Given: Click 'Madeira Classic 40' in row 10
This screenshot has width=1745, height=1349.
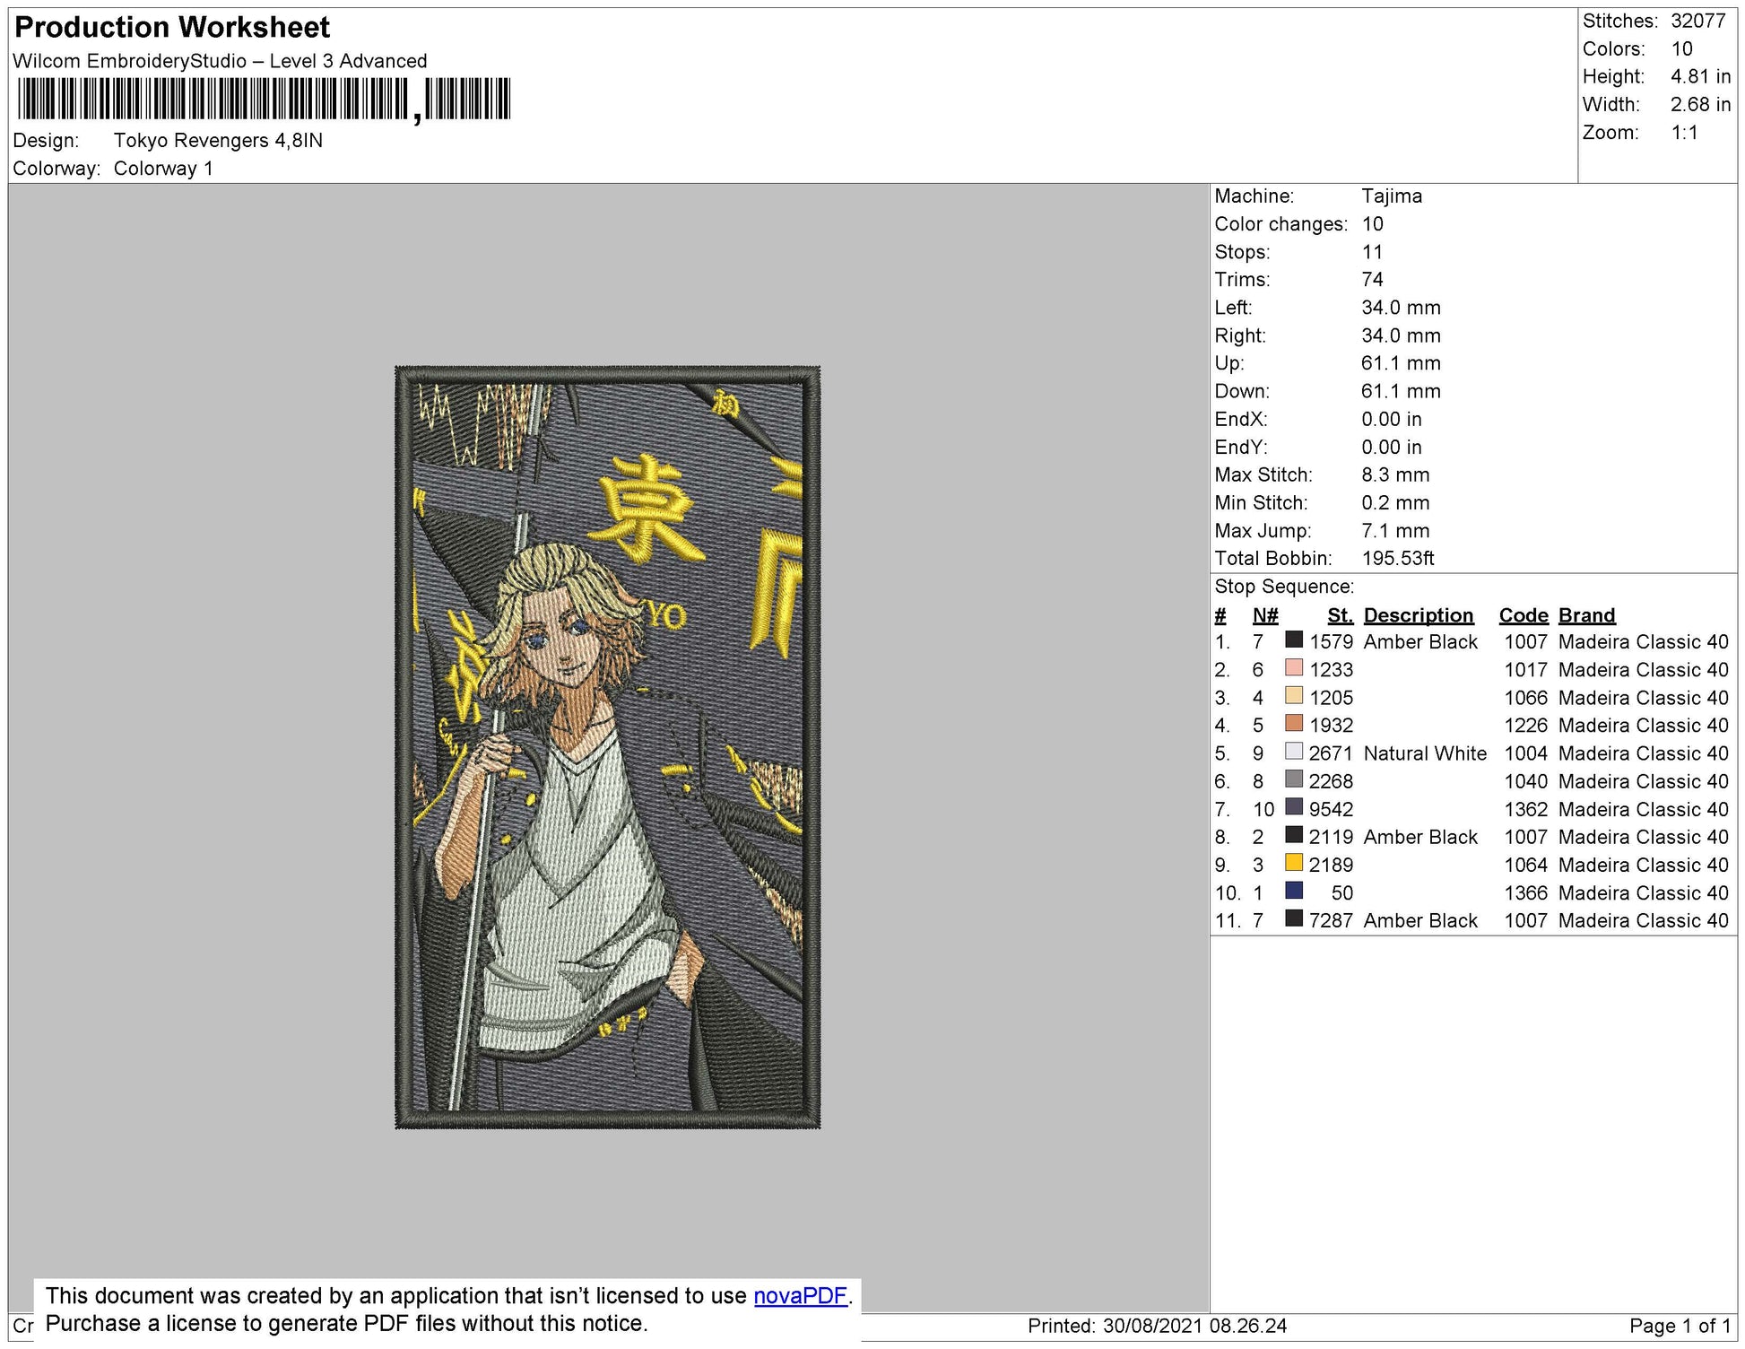Looking at the screenshot, I should (x=1643, y=892).
